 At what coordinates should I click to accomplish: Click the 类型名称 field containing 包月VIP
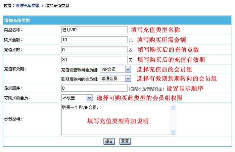(x=94, y=30)
